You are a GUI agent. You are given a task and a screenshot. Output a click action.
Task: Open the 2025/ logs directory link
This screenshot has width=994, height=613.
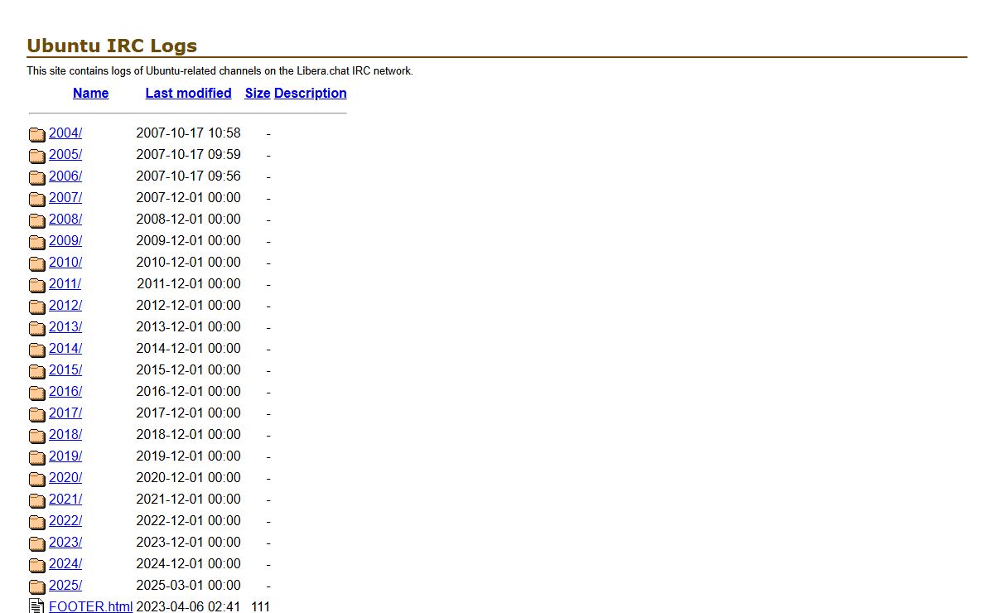65,586
